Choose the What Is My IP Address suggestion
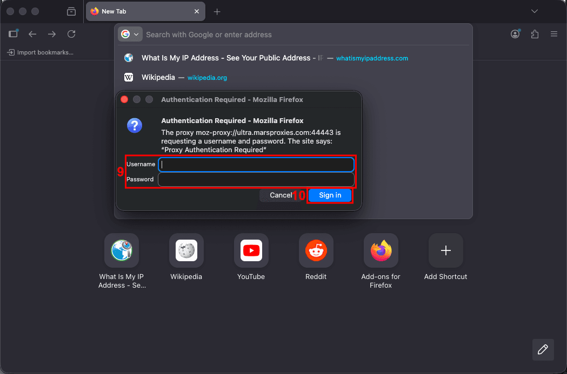The image size is (567, 374). coord(293,58)
